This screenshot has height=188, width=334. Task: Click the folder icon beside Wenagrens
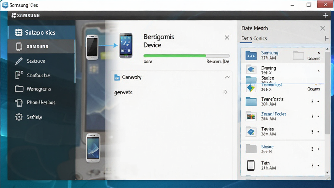point(19,89)
